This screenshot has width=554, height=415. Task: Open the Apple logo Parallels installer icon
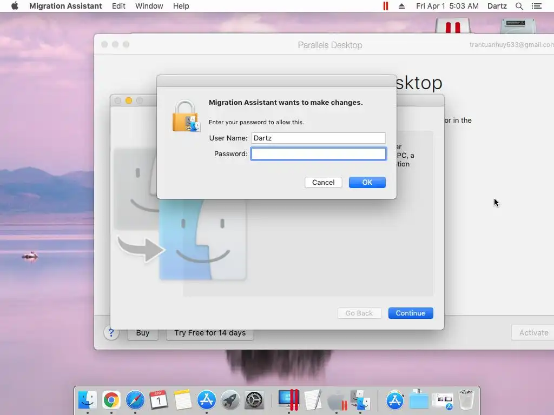tap(337, 401)
